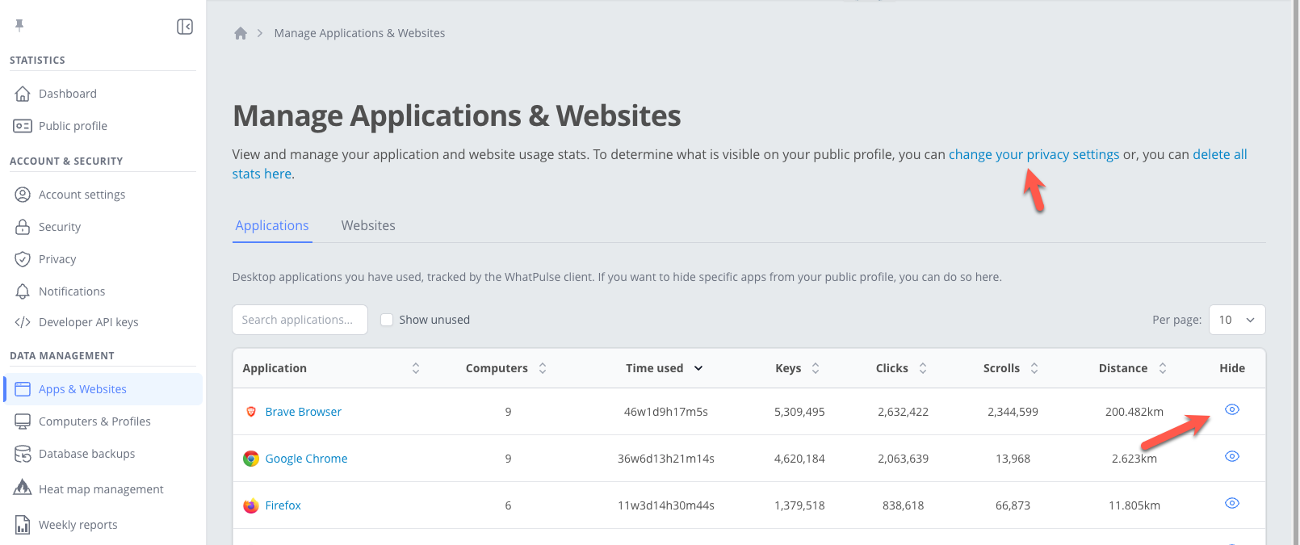Image resolution: width=1300 pixels, height=545 pixels.
Task: Go to home via breadcrumb house icon
Action: (241, 33)
